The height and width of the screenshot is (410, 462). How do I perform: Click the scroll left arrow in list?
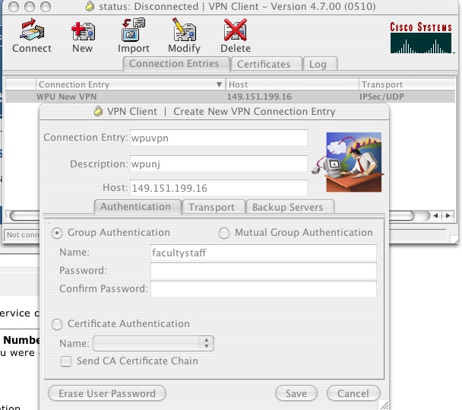coord(435,215)
